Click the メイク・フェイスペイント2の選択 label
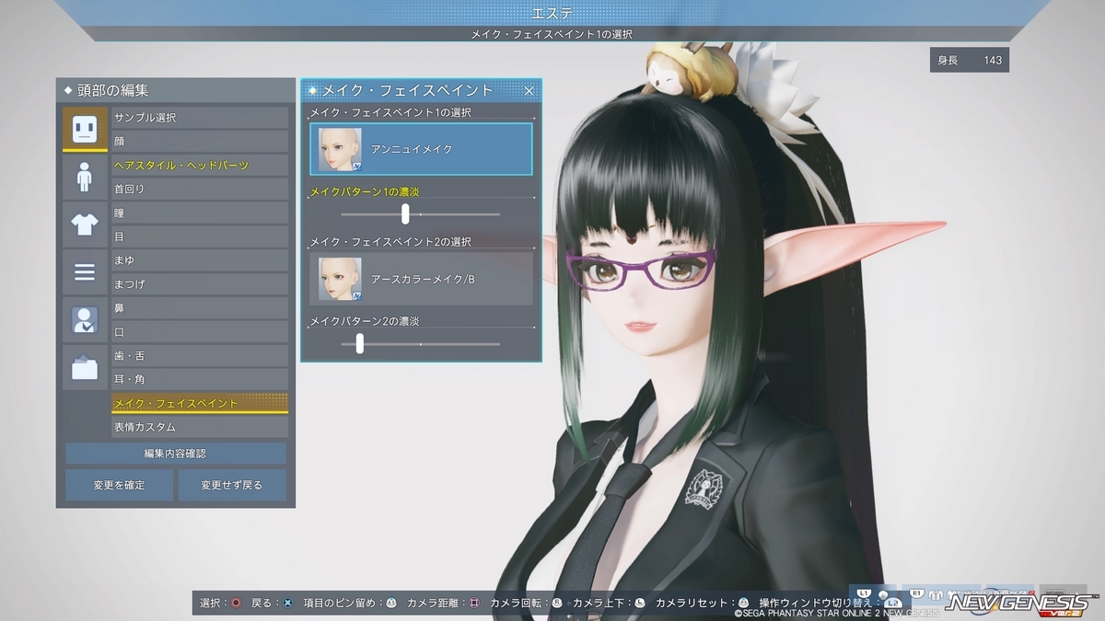The image size is (1105, 621). (x=390, y=242)
